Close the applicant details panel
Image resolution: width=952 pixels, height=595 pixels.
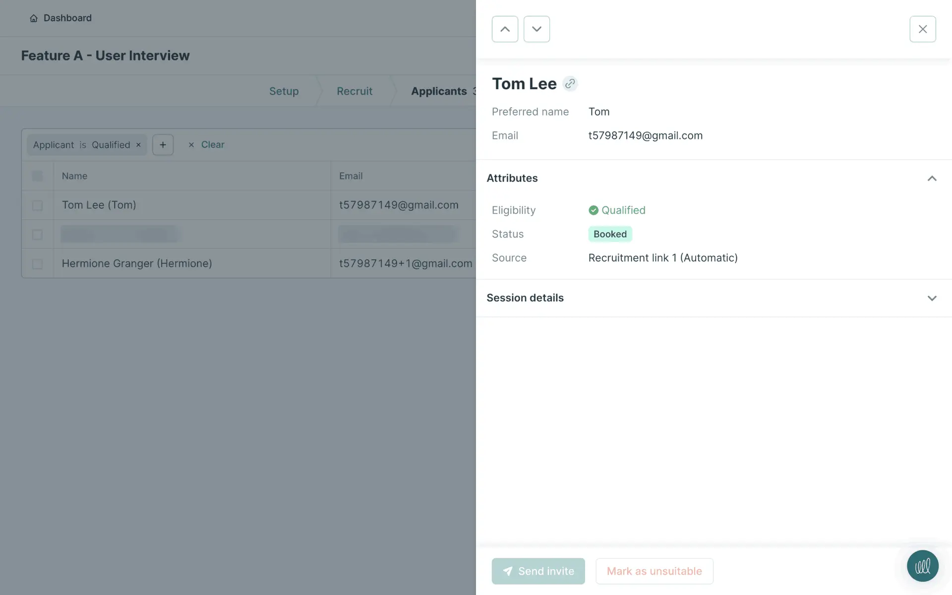pos(922,29)
